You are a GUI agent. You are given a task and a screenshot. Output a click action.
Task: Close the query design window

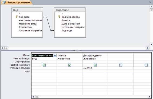tap(150, 2)
